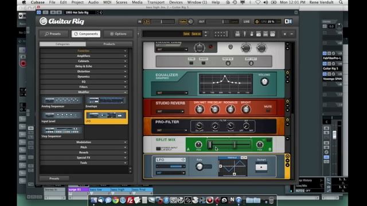Toggle Stereo Input L/R Split on Split Mix
The height and width of the screenshot is (206, 367).
(x=158, y=149)
